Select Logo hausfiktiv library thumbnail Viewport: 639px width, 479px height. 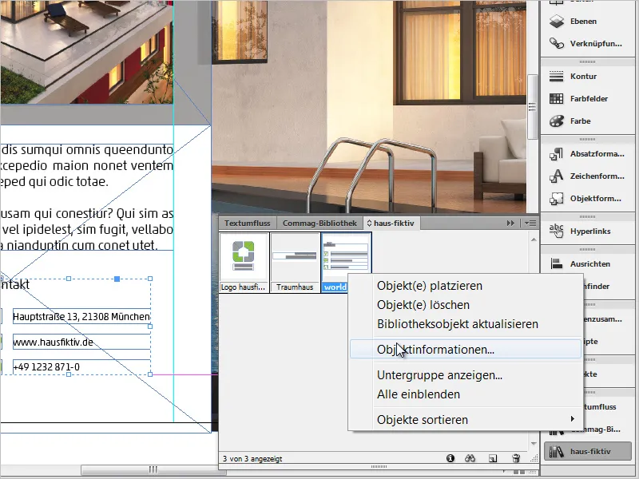(x=244, y=263)
